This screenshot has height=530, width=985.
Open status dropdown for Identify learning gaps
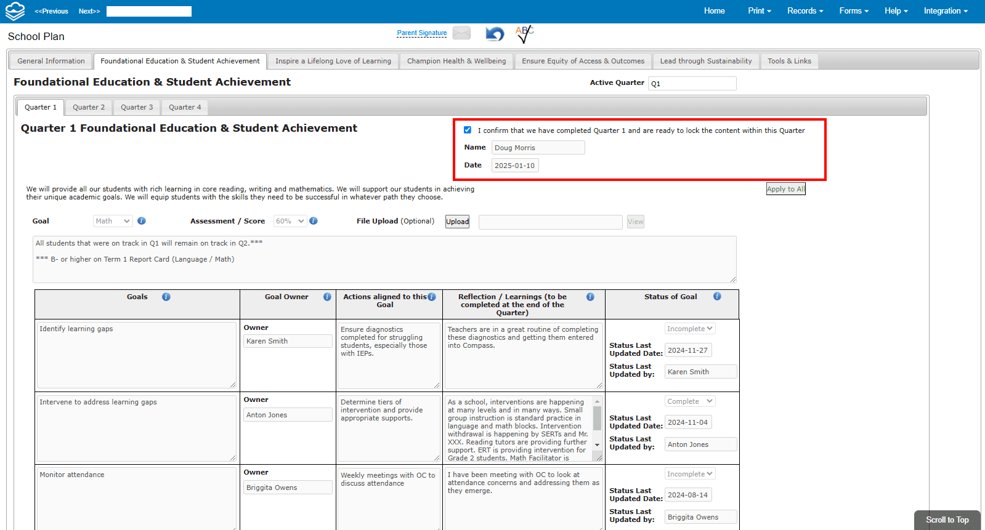click(690, 329)
